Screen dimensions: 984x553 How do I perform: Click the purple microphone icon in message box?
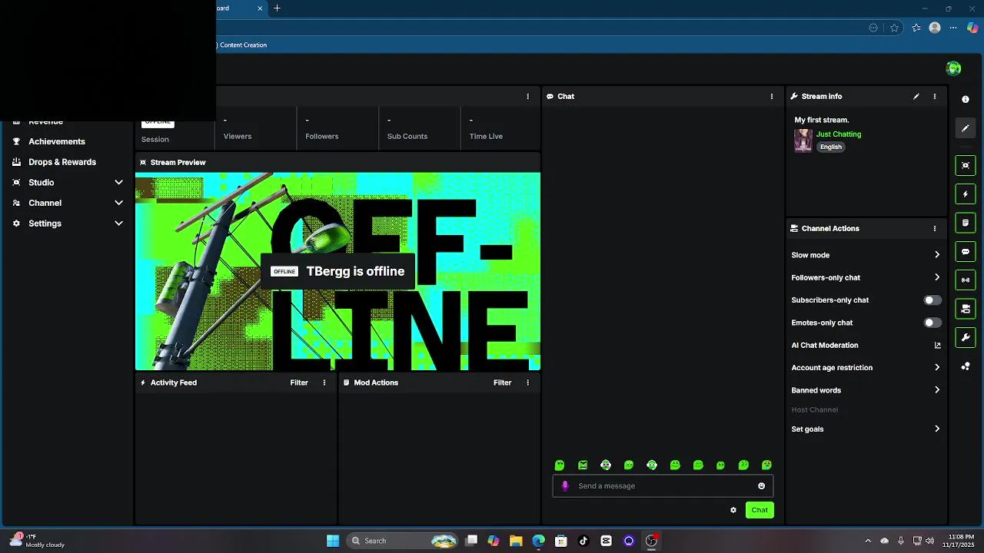pyautogui.click(x=565, y=485)
